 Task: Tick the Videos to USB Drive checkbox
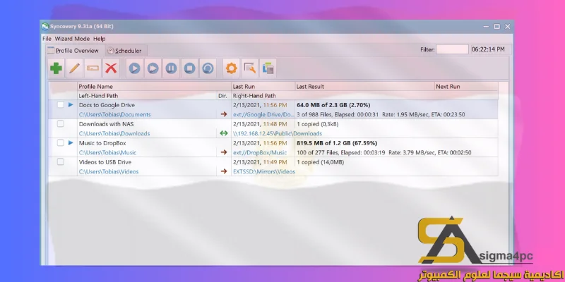click(x=61, y=162)
